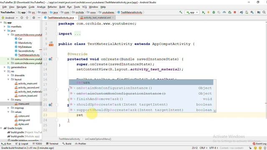Select MainActivity in the project tree
Image resolution: width=267 pixels, height=150 pixels.
click(25, 43)
